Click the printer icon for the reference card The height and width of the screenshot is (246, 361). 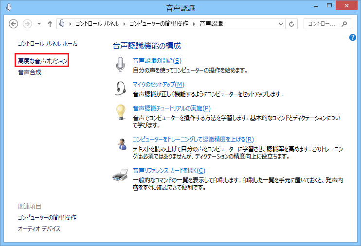(120, 174)
